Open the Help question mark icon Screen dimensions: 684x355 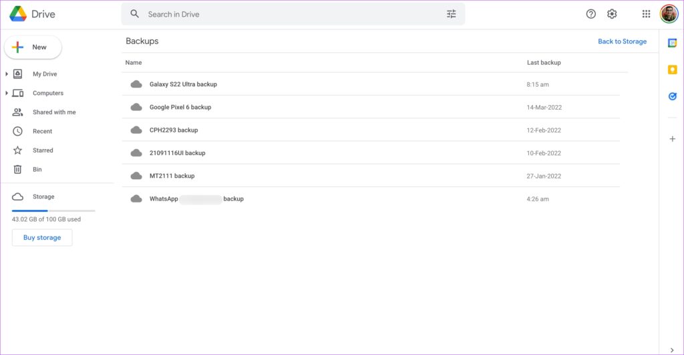tap(590, 14)
